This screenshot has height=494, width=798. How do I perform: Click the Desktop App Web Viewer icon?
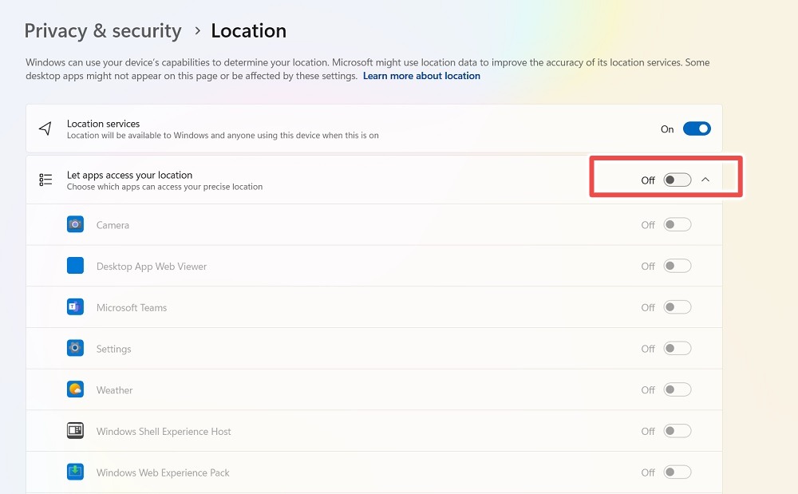click(75, 265)
